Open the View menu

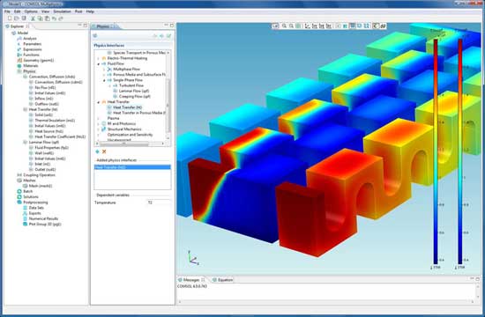tap(46, 11)
